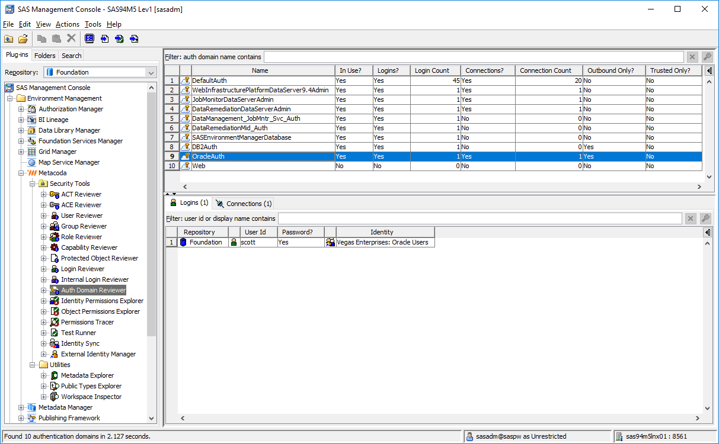This screenshot has width=719, height=444.
Task: Select the External Identity Manager icon
Action: pyautogui.click(x=55, y=354)
